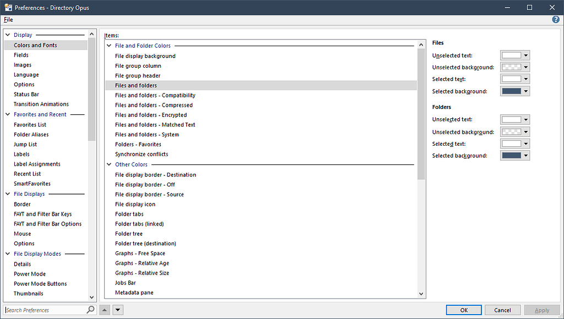Select Files and folders - Encrypted in the list
Screen dimensions: 564x319
tap(151, 114)
